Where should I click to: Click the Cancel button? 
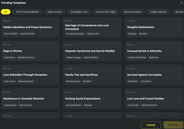151,125
